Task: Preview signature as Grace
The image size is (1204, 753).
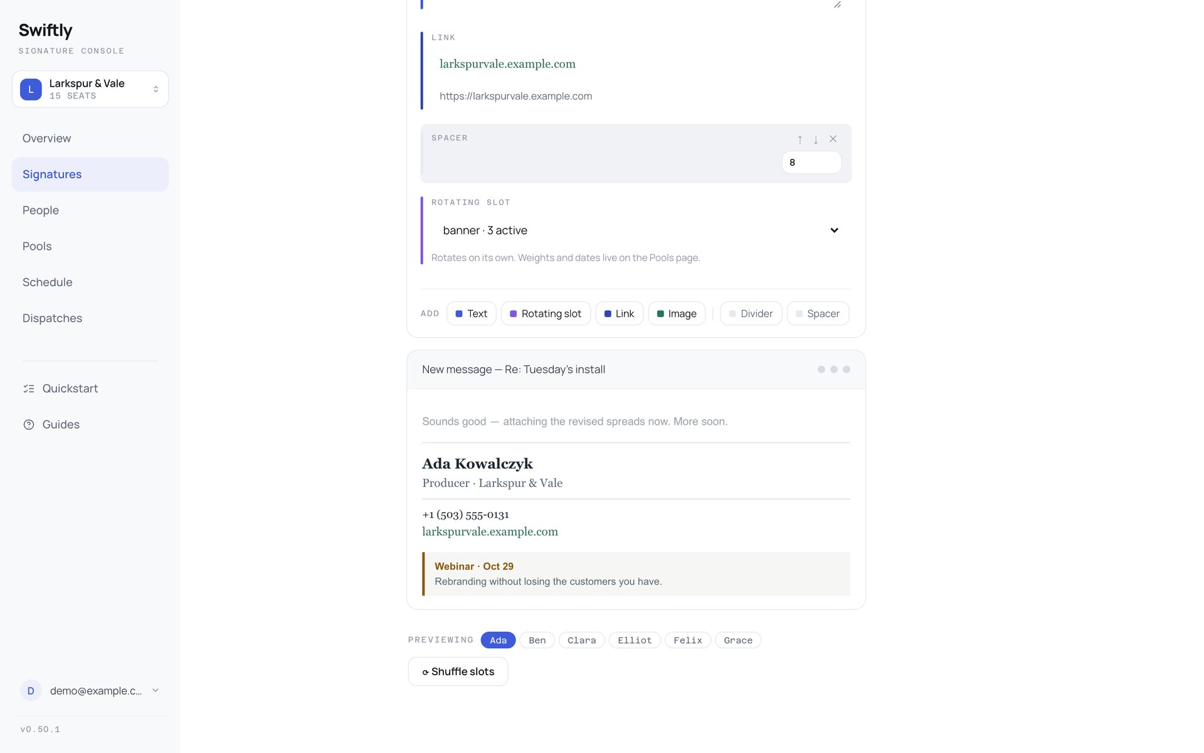Action: pyautogui.click(x=737, y=640)
